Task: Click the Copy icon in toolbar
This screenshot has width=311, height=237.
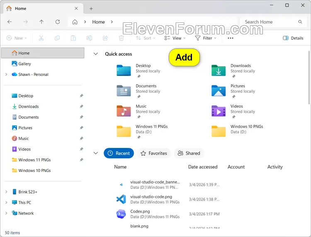Action: 57,38
